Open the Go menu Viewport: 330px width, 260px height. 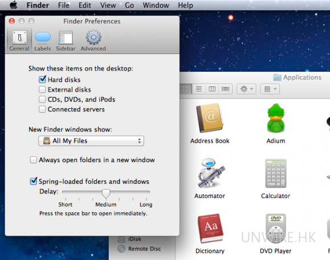click(x=129, y=5)
